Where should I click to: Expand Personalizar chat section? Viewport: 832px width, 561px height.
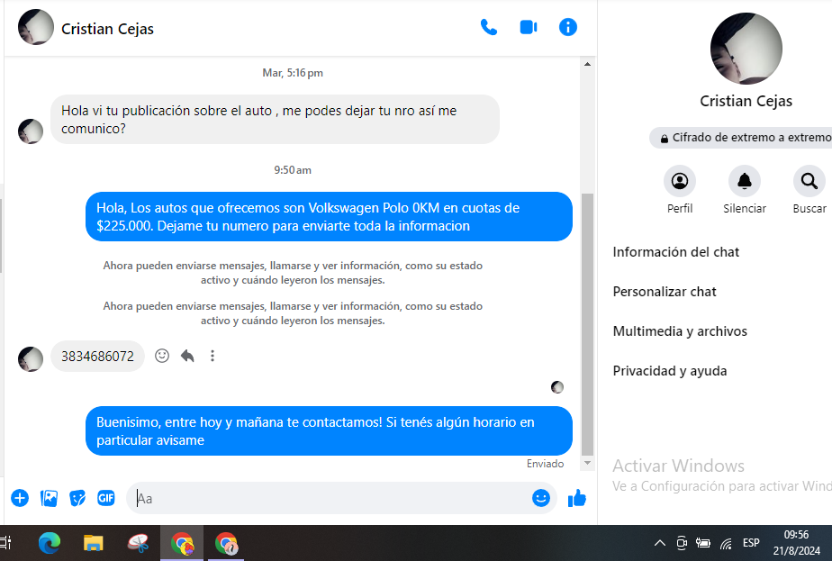point(665,292)
